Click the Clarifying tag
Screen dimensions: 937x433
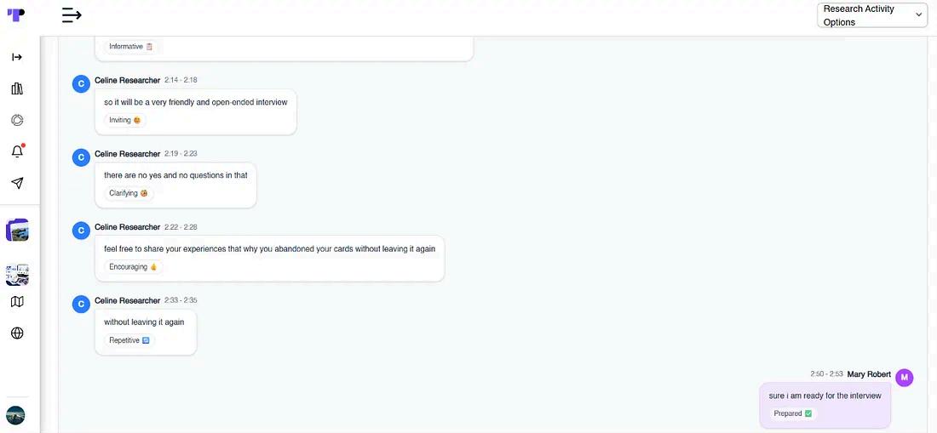[x=129, y=193]
